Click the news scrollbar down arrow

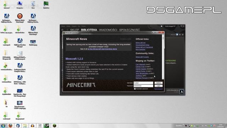pos(163,78)
